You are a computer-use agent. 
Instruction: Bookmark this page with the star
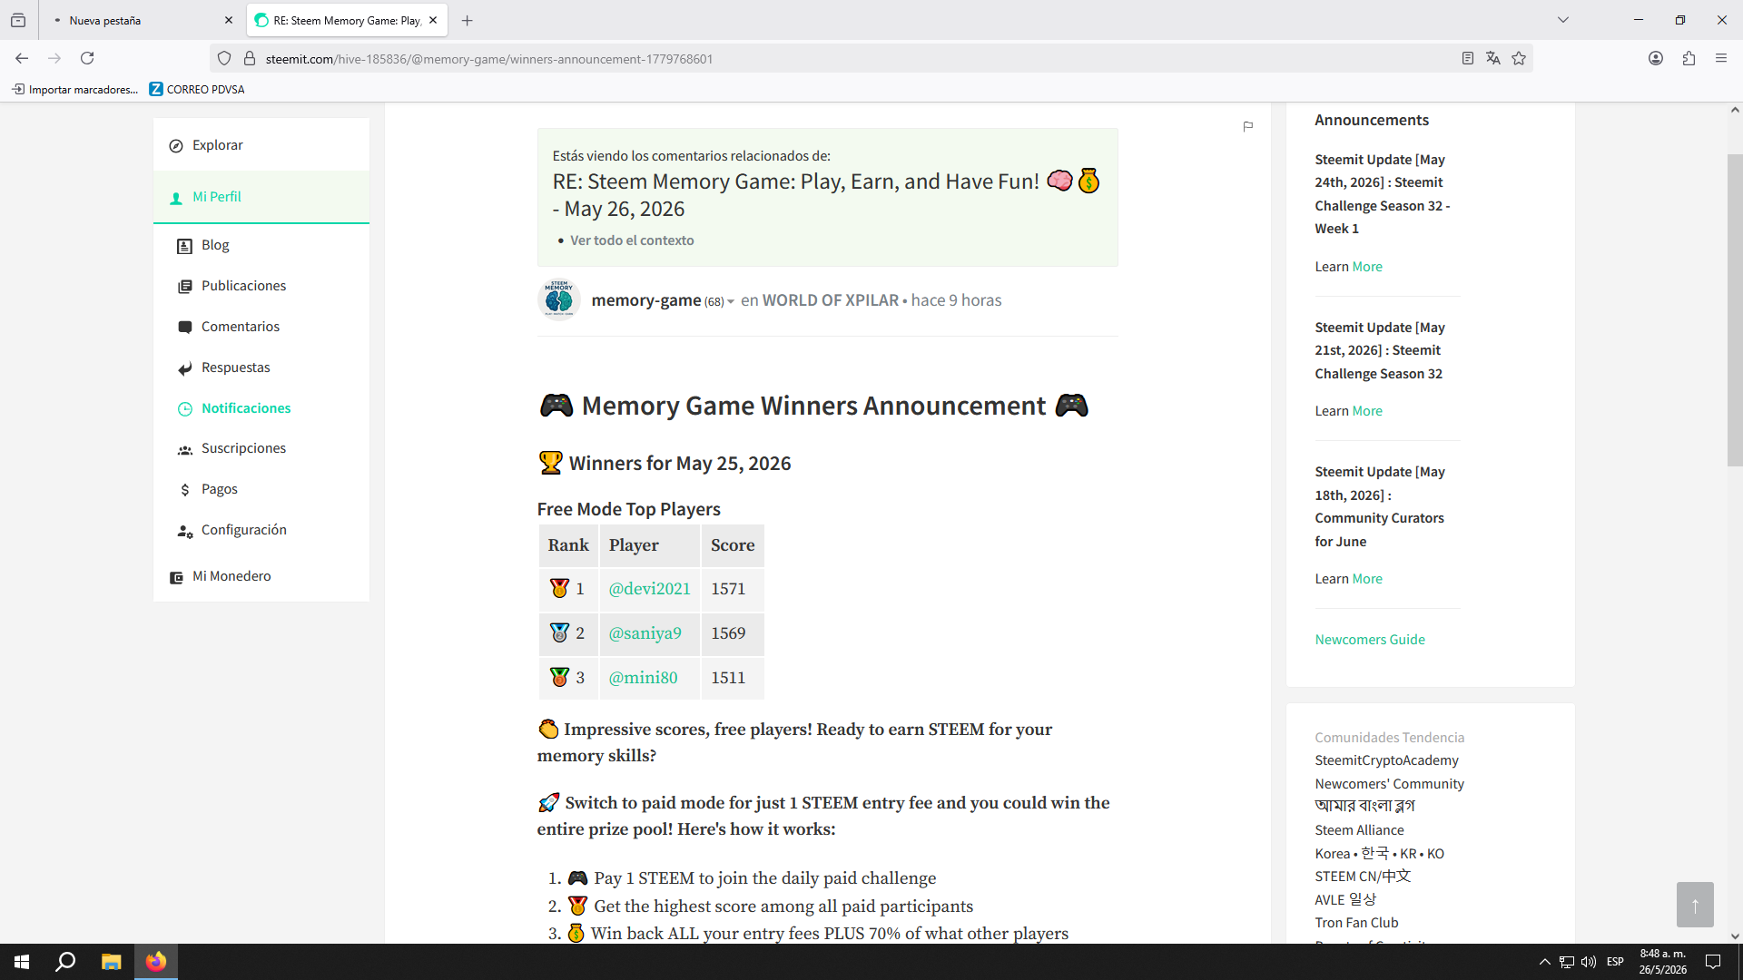tap(1519, 58)
